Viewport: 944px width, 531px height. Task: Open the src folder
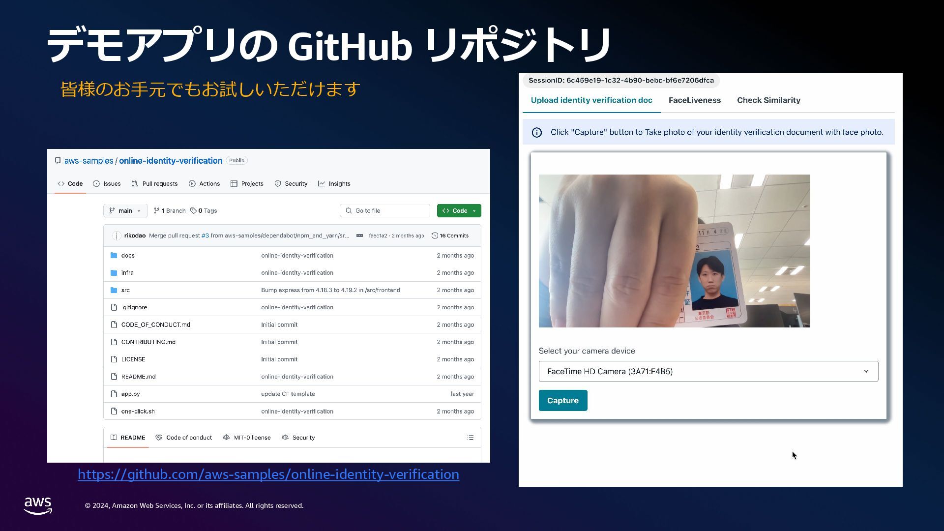pyautogui.click(x=125, y=291)
